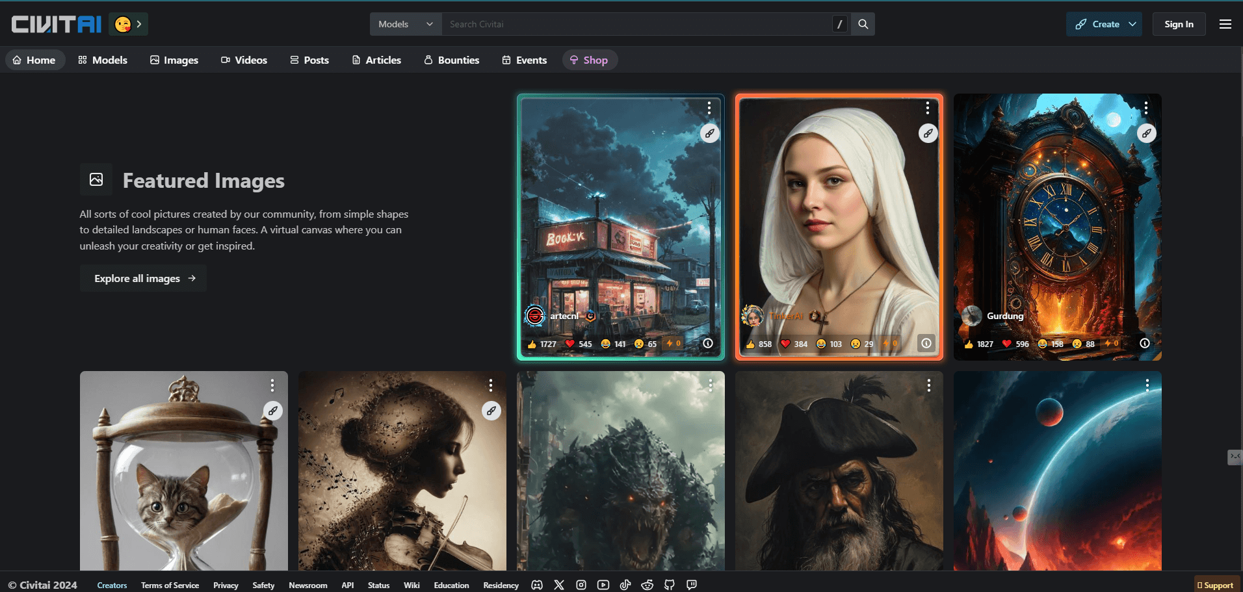Click Gurdung's profile avatar
The width and height of the screenshot is (1243, 592).
[971, 316]
